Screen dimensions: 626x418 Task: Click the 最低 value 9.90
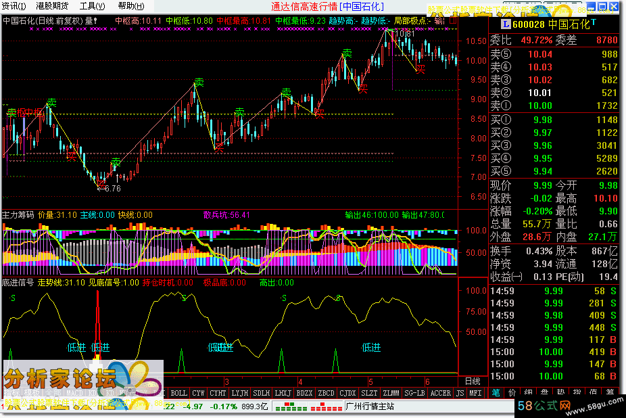click(x=608, y=211)
